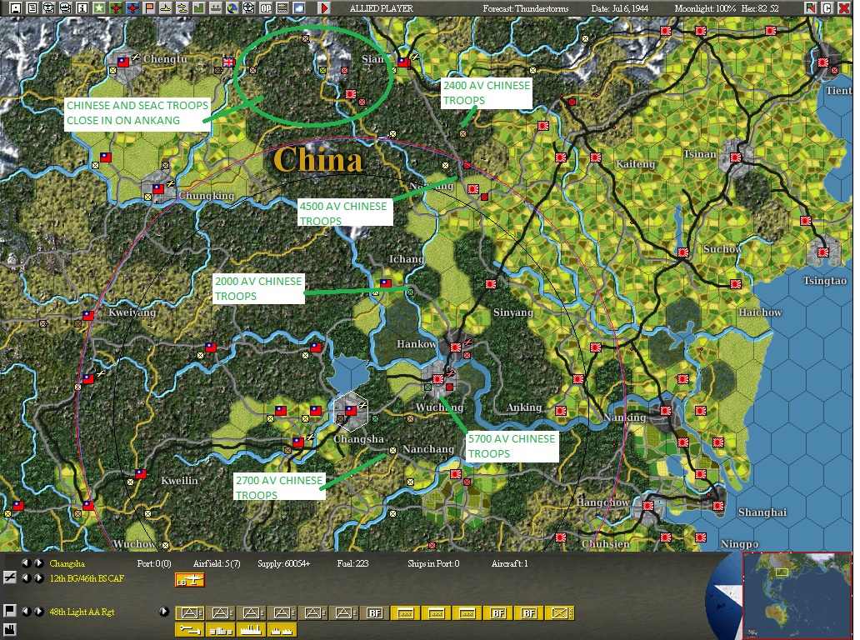Screen dimensions: 860x640
Task: Select British flag unit east of Chengtu
Action: (228, 62)
